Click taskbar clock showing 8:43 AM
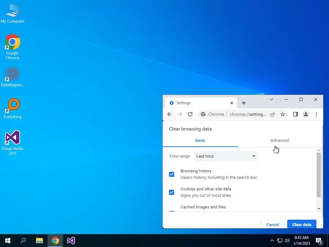 pos(301,241)
